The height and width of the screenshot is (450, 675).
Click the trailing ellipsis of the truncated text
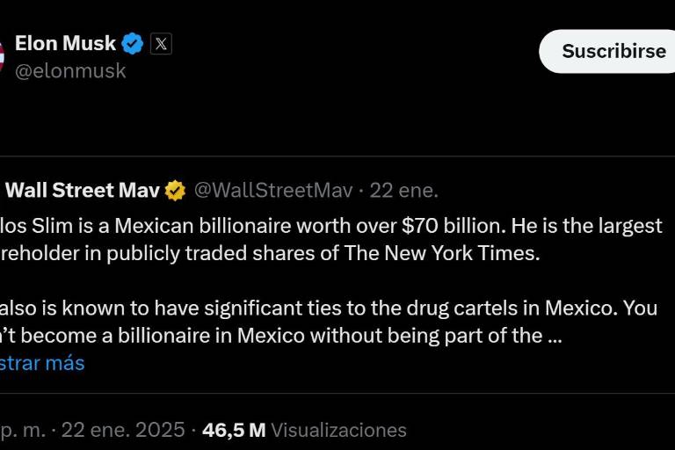[x=555, y=336]
